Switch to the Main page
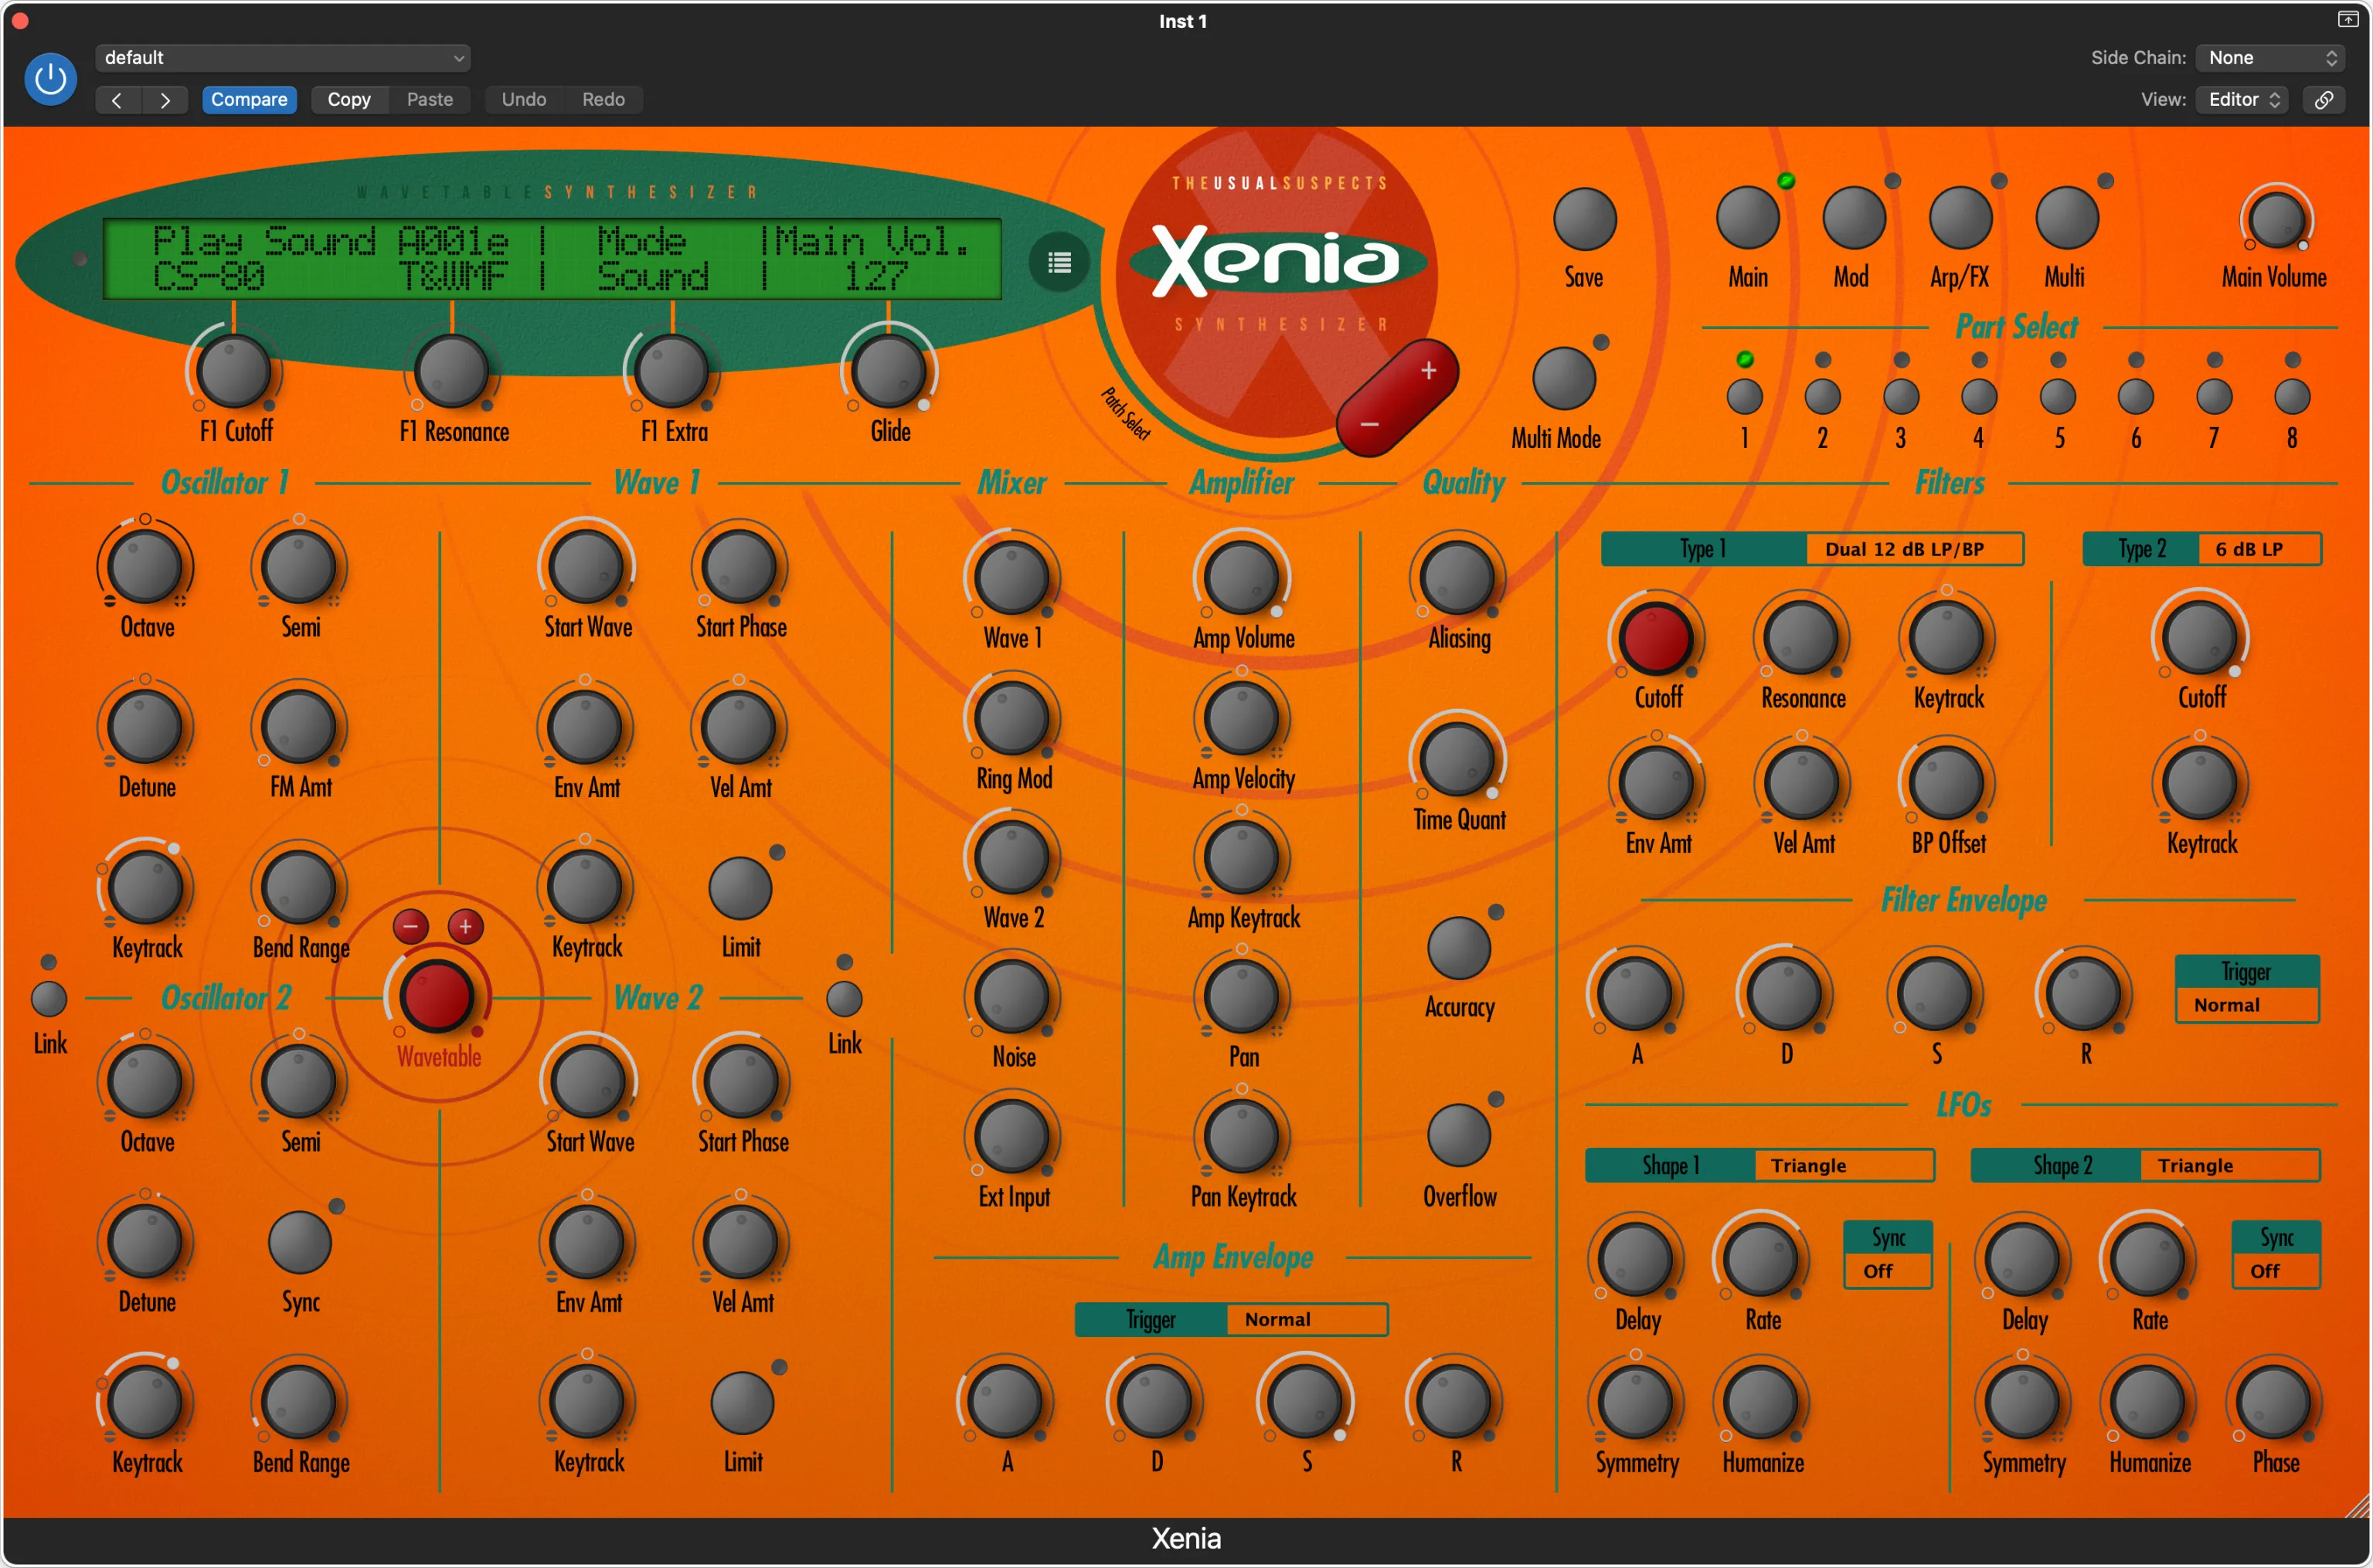This screenshot has height=1568, width=2373. [x=1748, y=219]
